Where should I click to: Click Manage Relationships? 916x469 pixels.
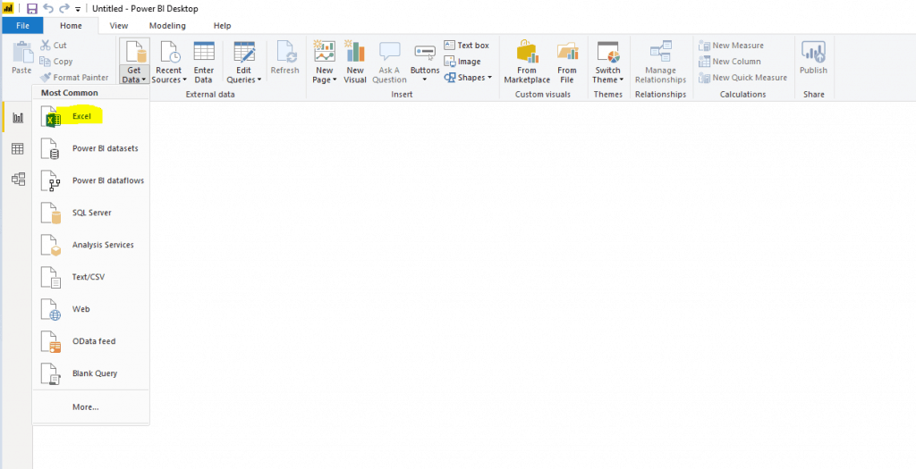pos(661,62)
